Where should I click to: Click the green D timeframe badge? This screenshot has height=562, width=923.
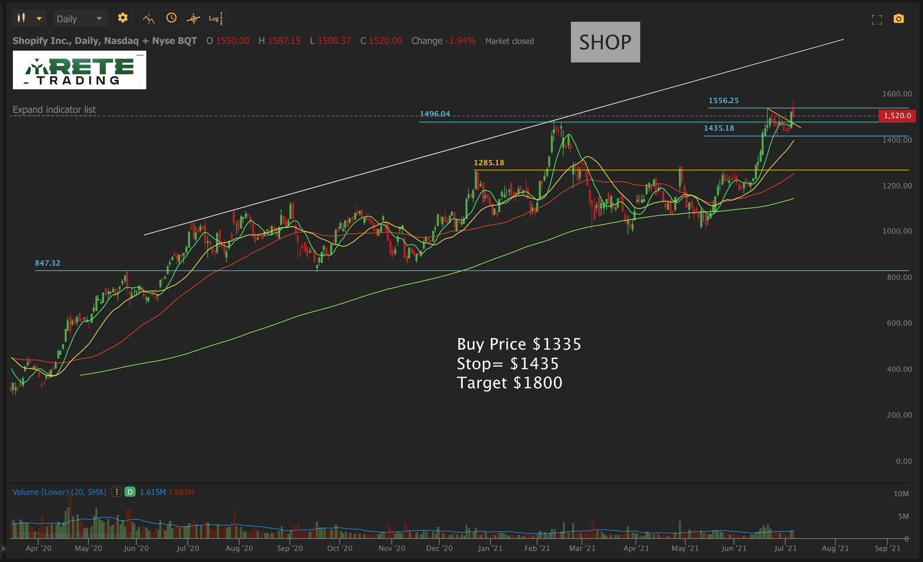pos(130,492)
